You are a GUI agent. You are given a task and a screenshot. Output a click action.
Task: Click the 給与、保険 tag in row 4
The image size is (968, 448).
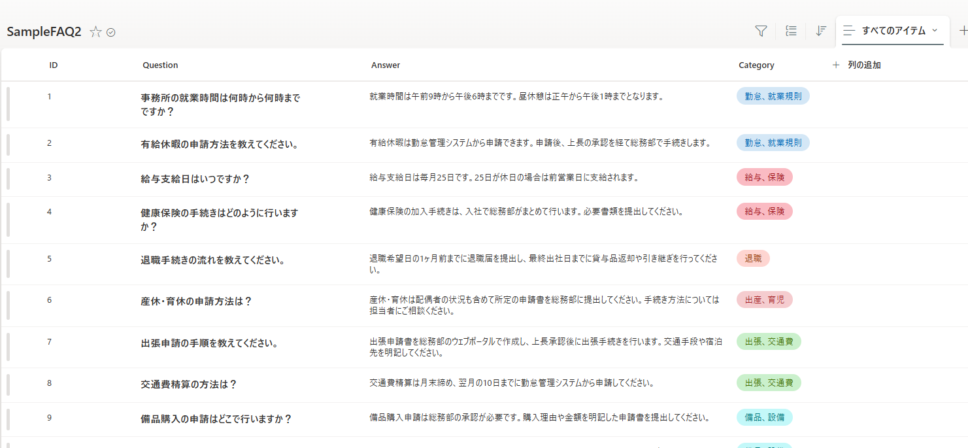(x=765, y=211)
